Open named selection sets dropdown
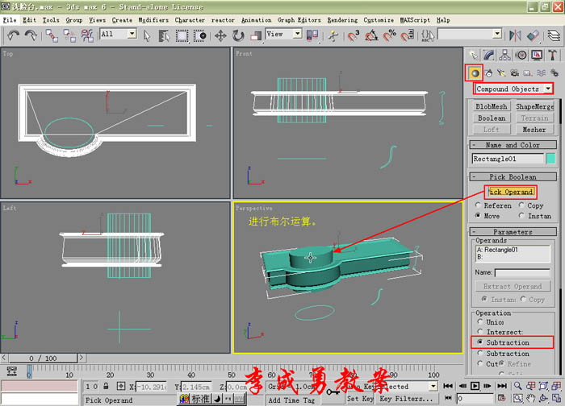The image size is (565, 406). [x=497, y=34]
